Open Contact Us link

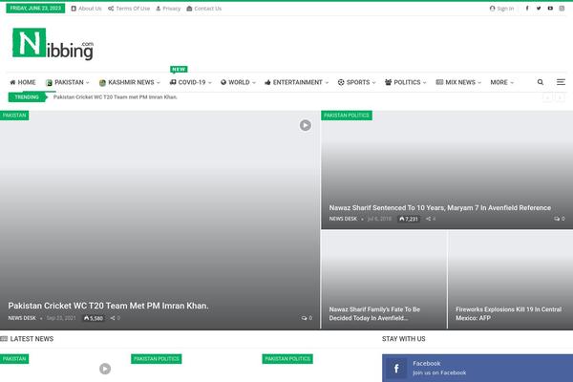click(204, 9)
